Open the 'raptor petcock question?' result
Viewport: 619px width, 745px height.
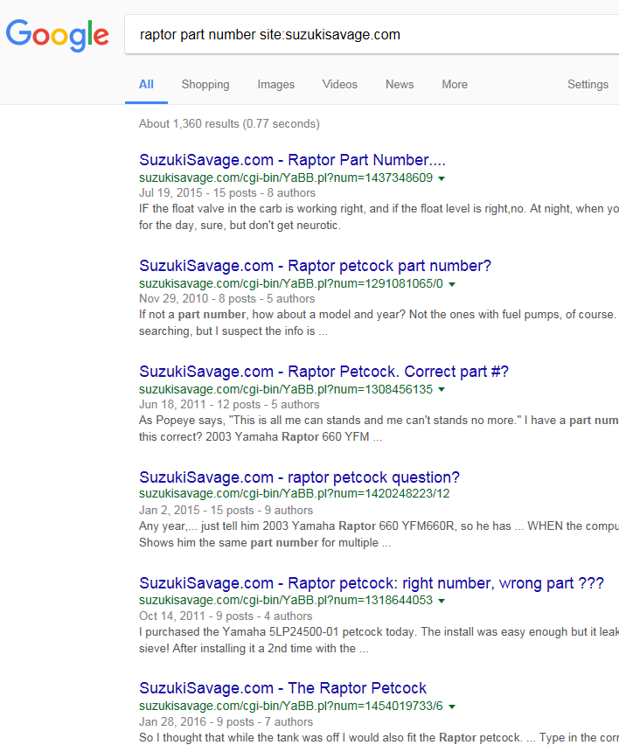tap(299, 477)
